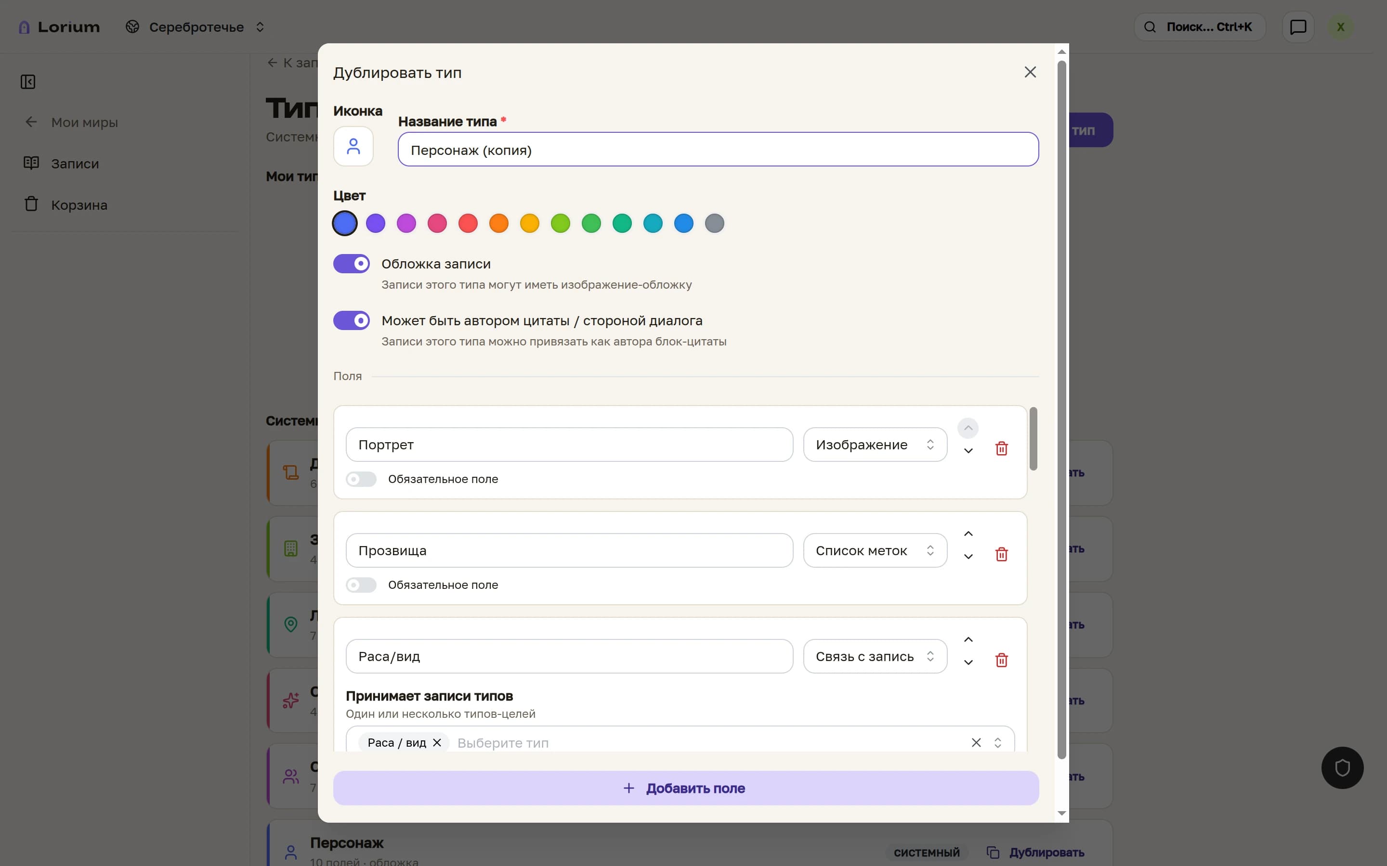This screenshot has width=1387, height=866.
Task: Open the Список меток type dropdown
Action: 875,551
